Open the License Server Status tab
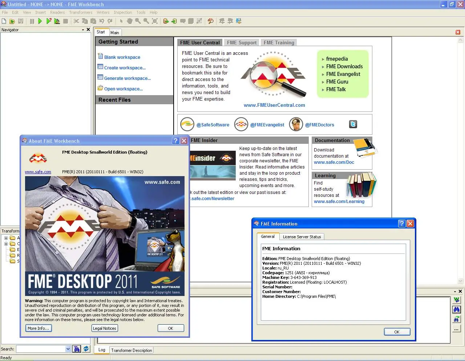The width and height of the screenshot is (465, 361). pos(302,237)
